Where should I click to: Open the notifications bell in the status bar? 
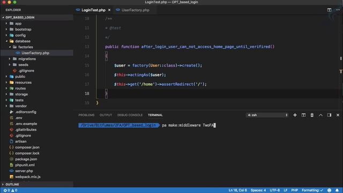click(x=337, y=190)
